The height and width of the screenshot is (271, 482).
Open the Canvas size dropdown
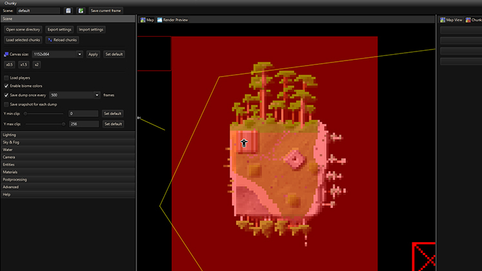80,54
